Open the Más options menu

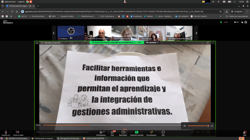click(163, 133)
